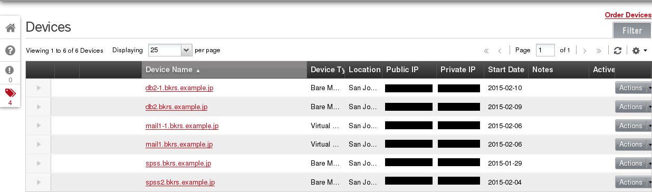The height and width of the screenshot is (192, 652).
Task: Open the per page count dropdown
Action: tap(170, 50)
